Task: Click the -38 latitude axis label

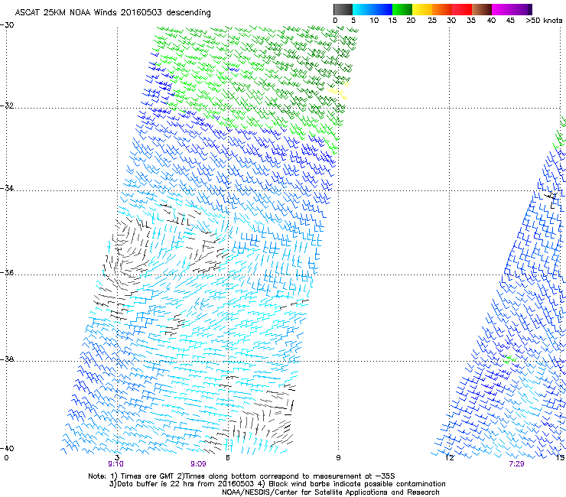Action: coord(7,359)
